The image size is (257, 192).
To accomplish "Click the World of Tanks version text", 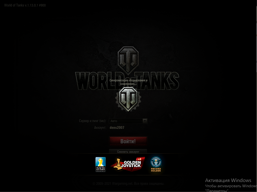I will (25, 5).
